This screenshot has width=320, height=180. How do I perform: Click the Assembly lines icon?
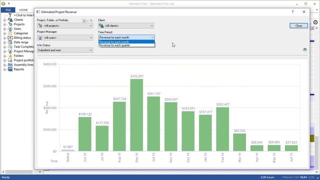click(x=10, y=64)
